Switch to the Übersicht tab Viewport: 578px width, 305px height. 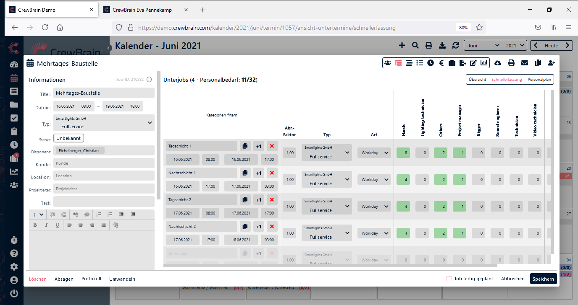tap(478, 80)
